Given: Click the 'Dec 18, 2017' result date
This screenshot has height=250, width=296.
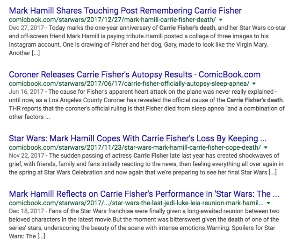Looking at the screenshot, I should click(x=25, y=212).
